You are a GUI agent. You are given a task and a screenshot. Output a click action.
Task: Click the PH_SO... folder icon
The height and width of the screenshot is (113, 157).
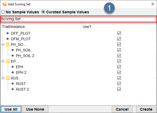(8, 45)
